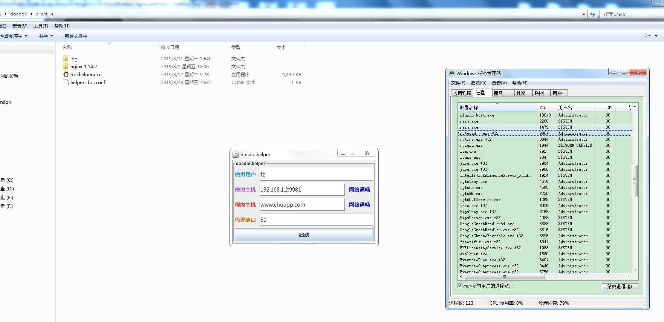Sort files by 大小 column header
This screenshot has height=322, width=664.
(x=289, y=47)
